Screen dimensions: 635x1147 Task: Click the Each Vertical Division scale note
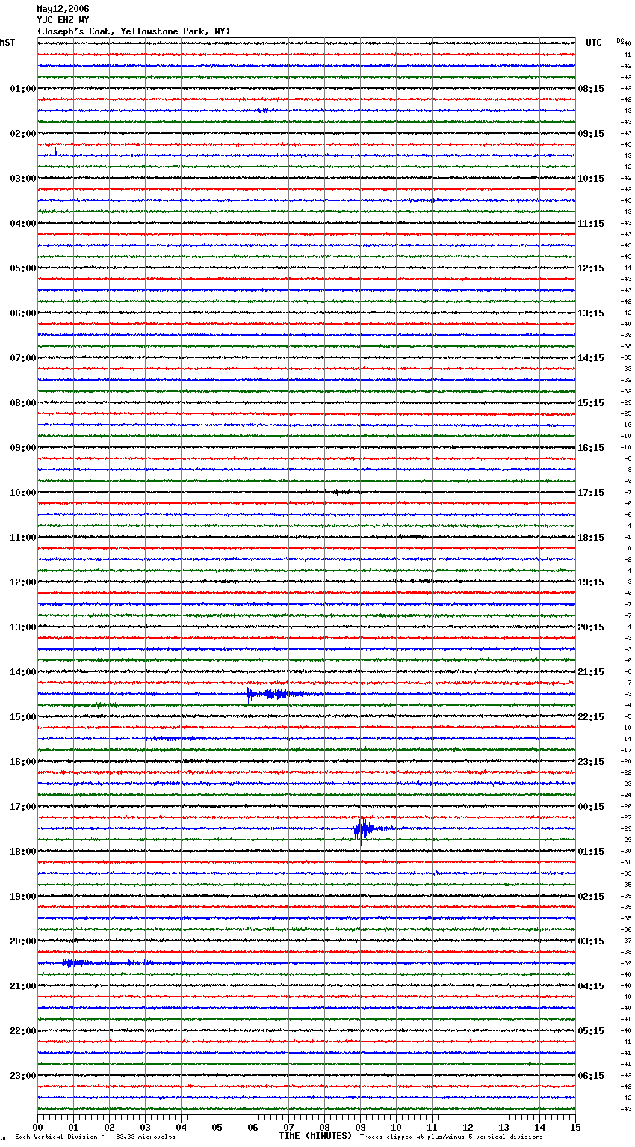tap(95, 1137)
